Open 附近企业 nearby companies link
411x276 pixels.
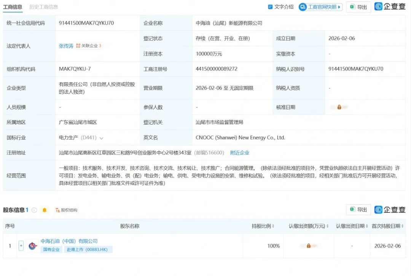pos(240,153)
